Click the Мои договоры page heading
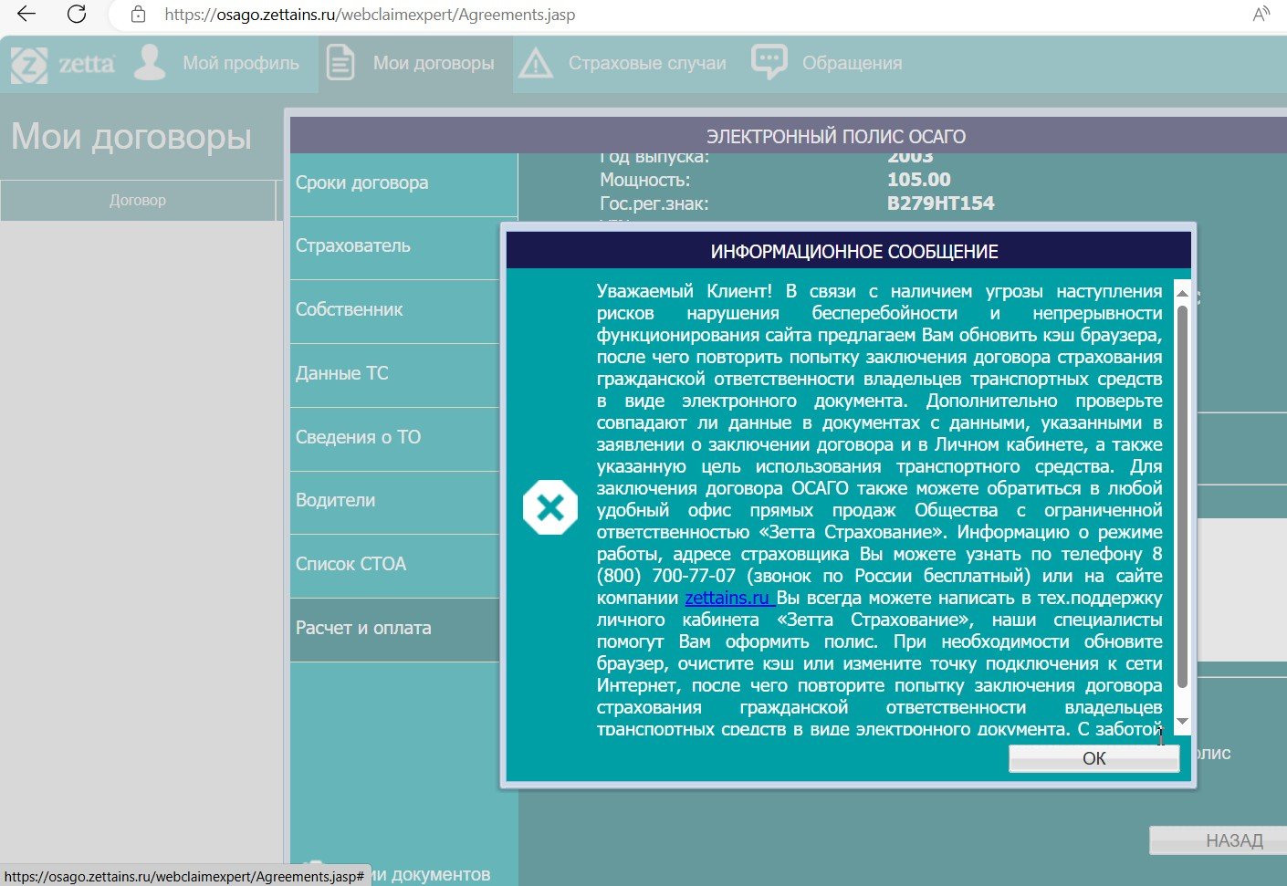This screenshot has width=1287, height=886. click(131, 137)
